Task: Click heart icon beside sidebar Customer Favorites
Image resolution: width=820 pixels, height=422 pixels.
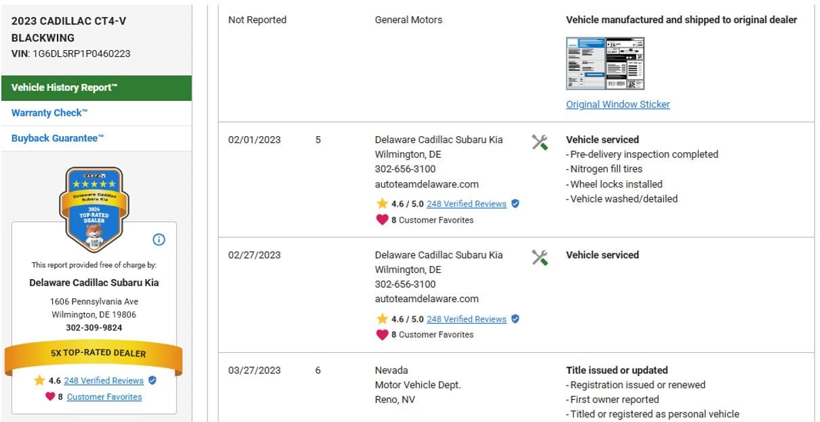Action: (50, 397)
